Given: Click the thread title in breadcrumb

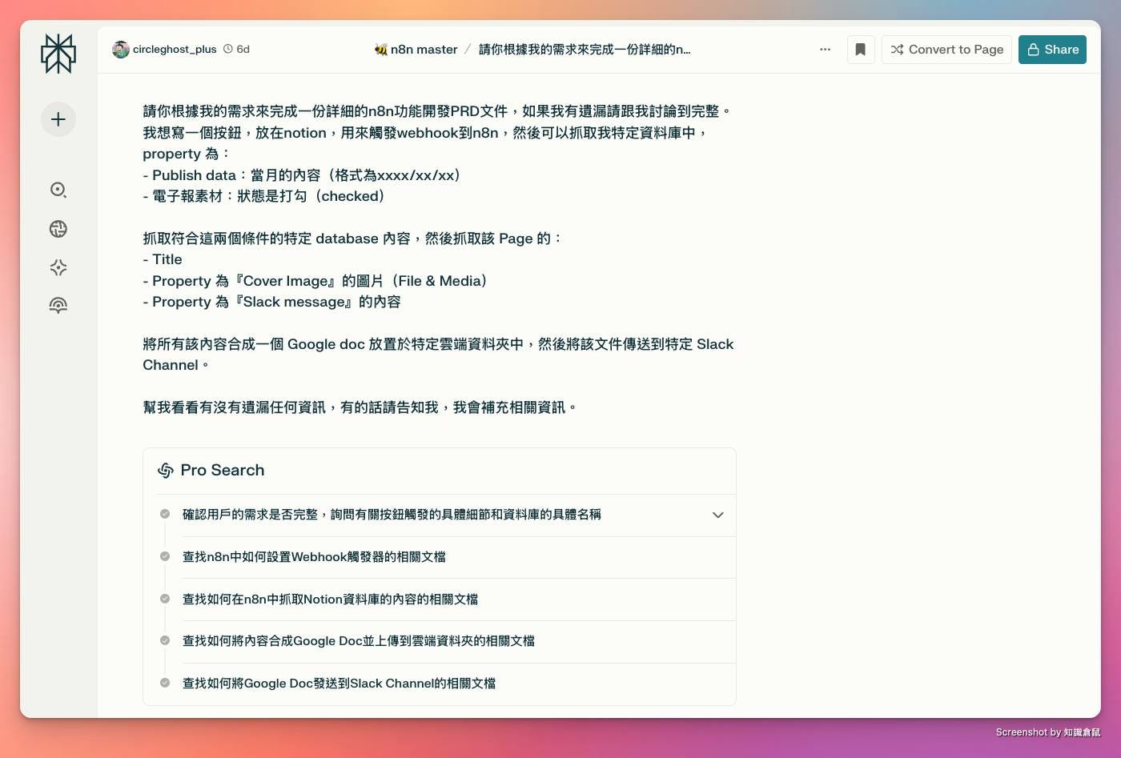Looking at the screenshot, I should pyautogui.click(x=585, y=50).
